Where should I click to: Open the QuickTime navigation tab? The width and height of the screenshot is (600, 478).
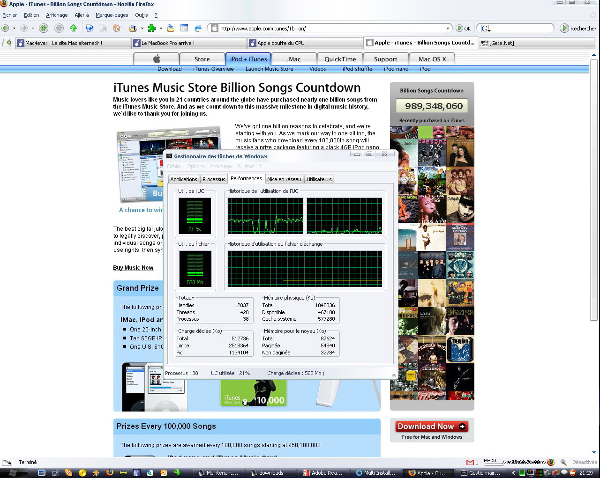[340, 59]
